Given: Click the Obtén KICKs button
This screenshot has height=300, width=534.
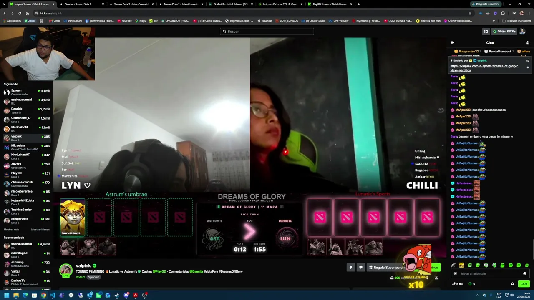Looking at the screenshot, I should 504,31.
